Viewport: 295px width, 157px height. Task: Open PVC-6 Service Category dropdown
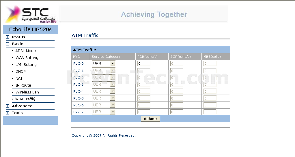[x=103, y=105]
